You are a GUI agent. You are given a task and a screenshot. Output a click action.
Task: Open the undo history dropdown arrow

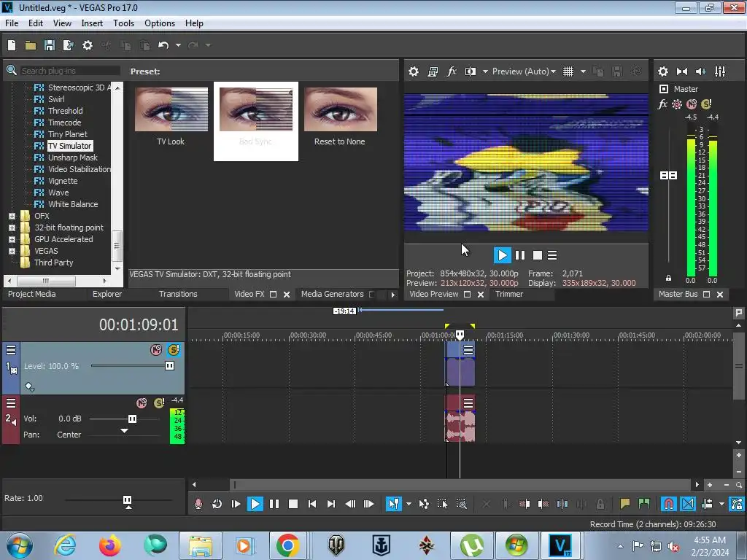(178, 45)
